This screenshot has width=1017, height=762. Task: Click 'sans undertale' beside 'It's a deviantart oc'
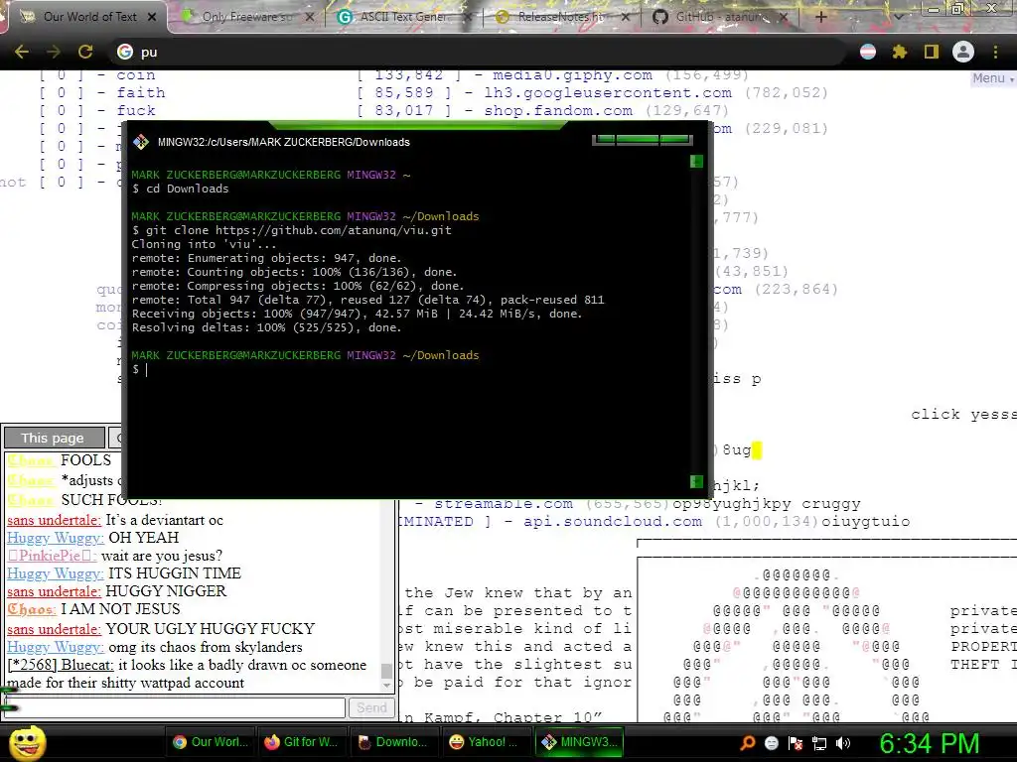55,520
